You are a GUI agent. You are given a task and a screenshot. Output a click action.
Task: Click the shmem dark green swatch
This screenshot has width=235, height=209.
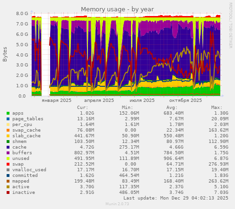[8, 142]
